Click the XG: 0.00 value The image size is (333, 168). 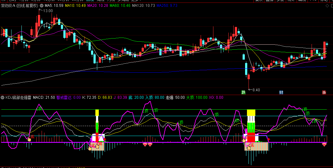click(x=216, y=98)
